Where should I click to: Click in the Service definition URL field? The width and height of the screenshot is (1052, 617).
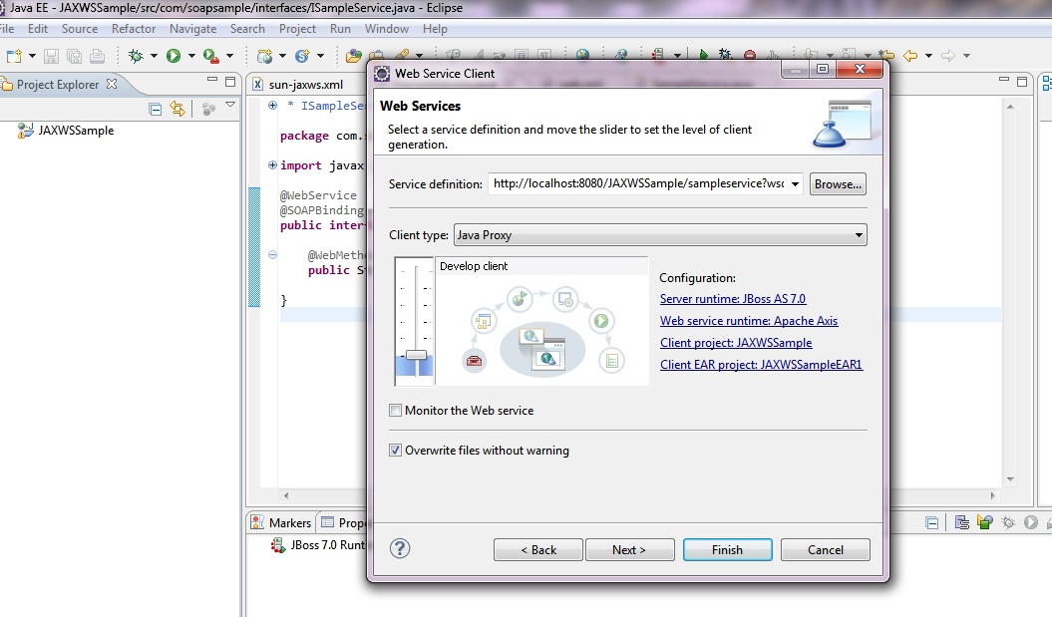pyautogui.click(x=639, y=183)
